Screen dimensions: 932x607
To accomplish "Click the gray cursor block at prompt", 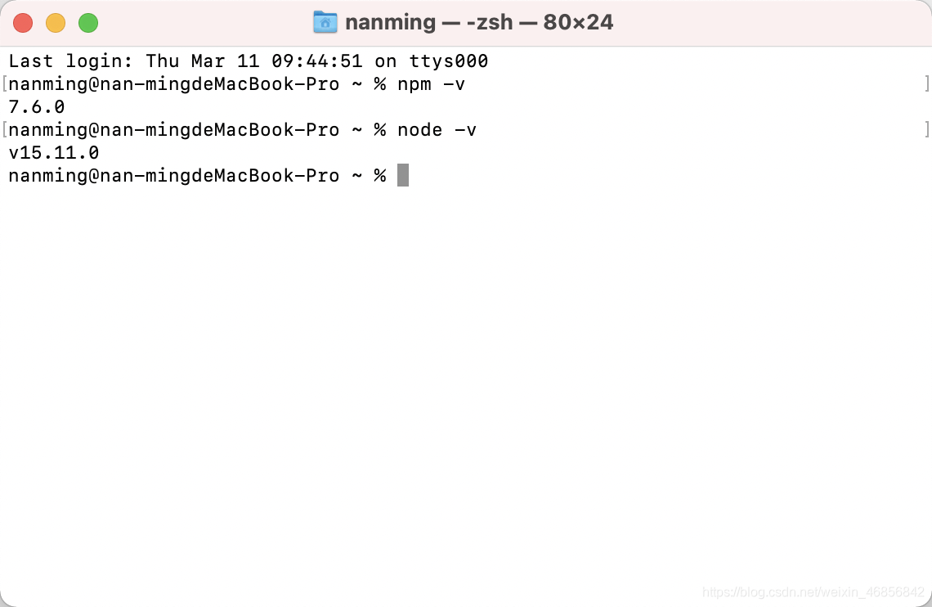I will tap(403, 175).
